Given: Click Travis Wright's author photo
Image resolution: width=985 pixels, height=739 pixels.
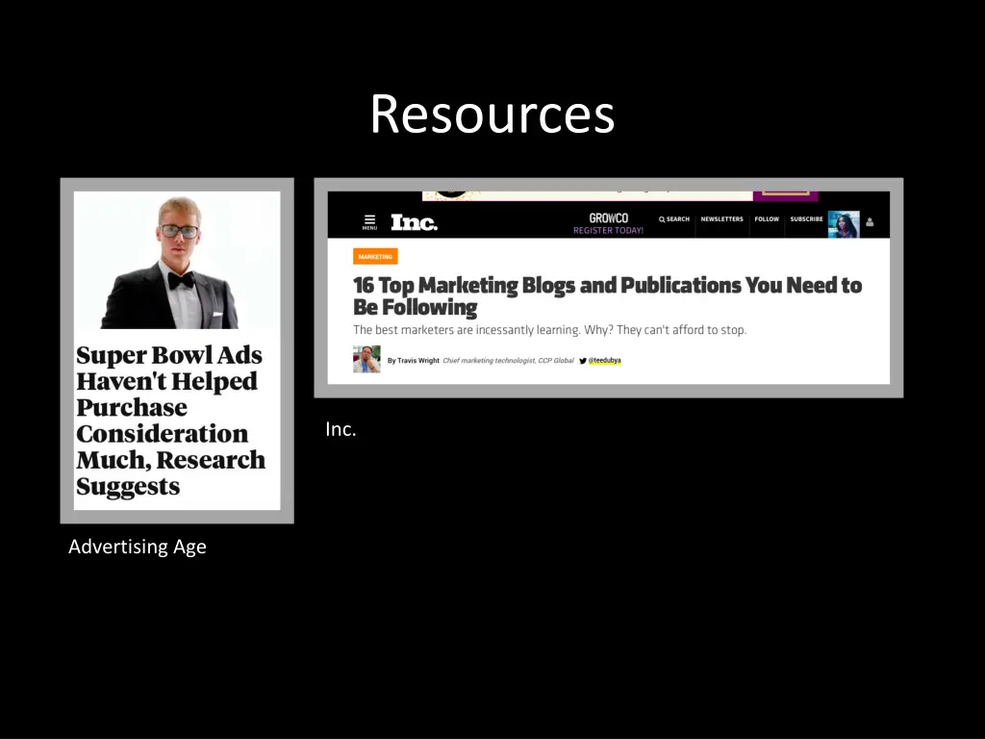Looking at the screenshot, I should (x=366, y=360).
